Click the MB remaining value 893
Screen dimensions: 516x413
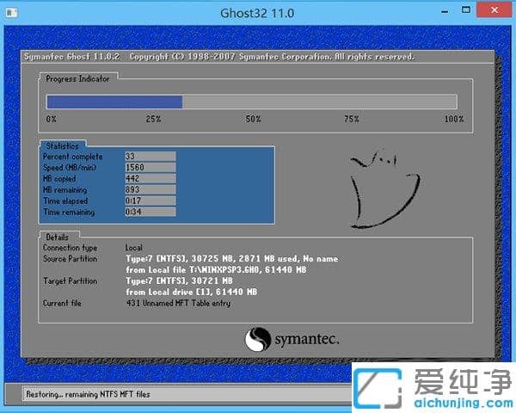[x=150, y=189]
